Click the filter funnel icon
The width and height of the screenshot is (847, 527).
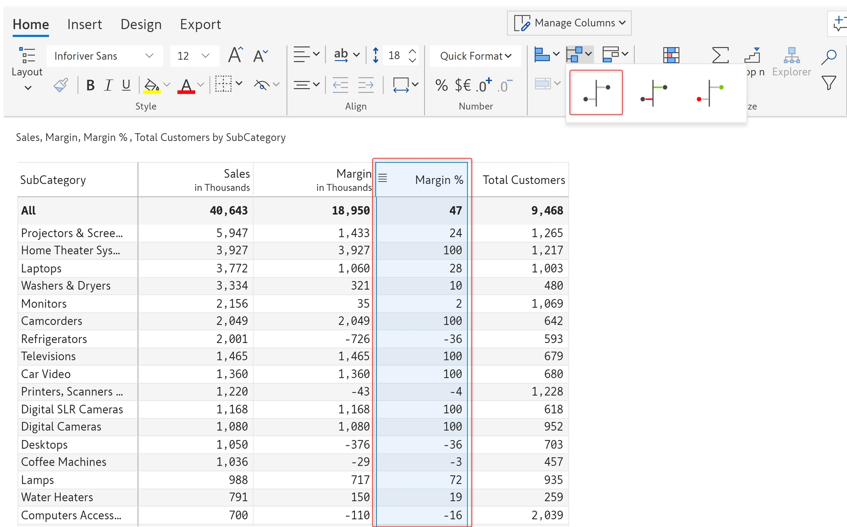829,83
